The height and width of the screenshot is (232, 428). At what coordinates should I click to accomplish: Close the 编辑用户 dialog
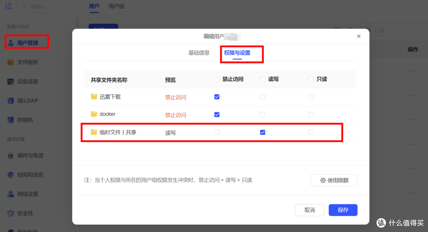click(x=359, y=36)
